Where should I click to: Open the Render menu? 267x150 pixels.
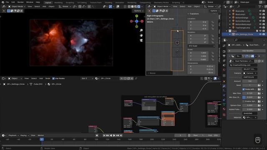[20, 2]
